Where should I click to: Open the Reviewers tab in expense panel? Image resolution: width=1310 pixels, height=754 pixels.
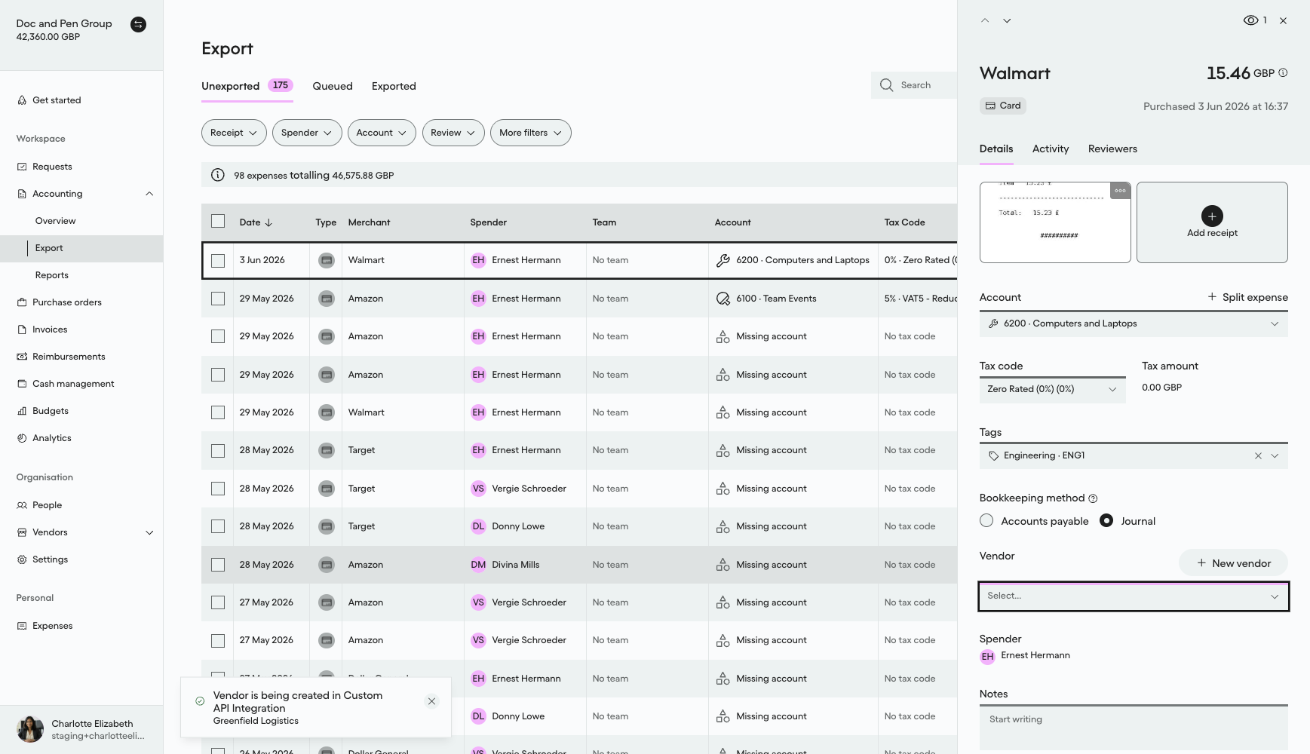[1112, 149]
